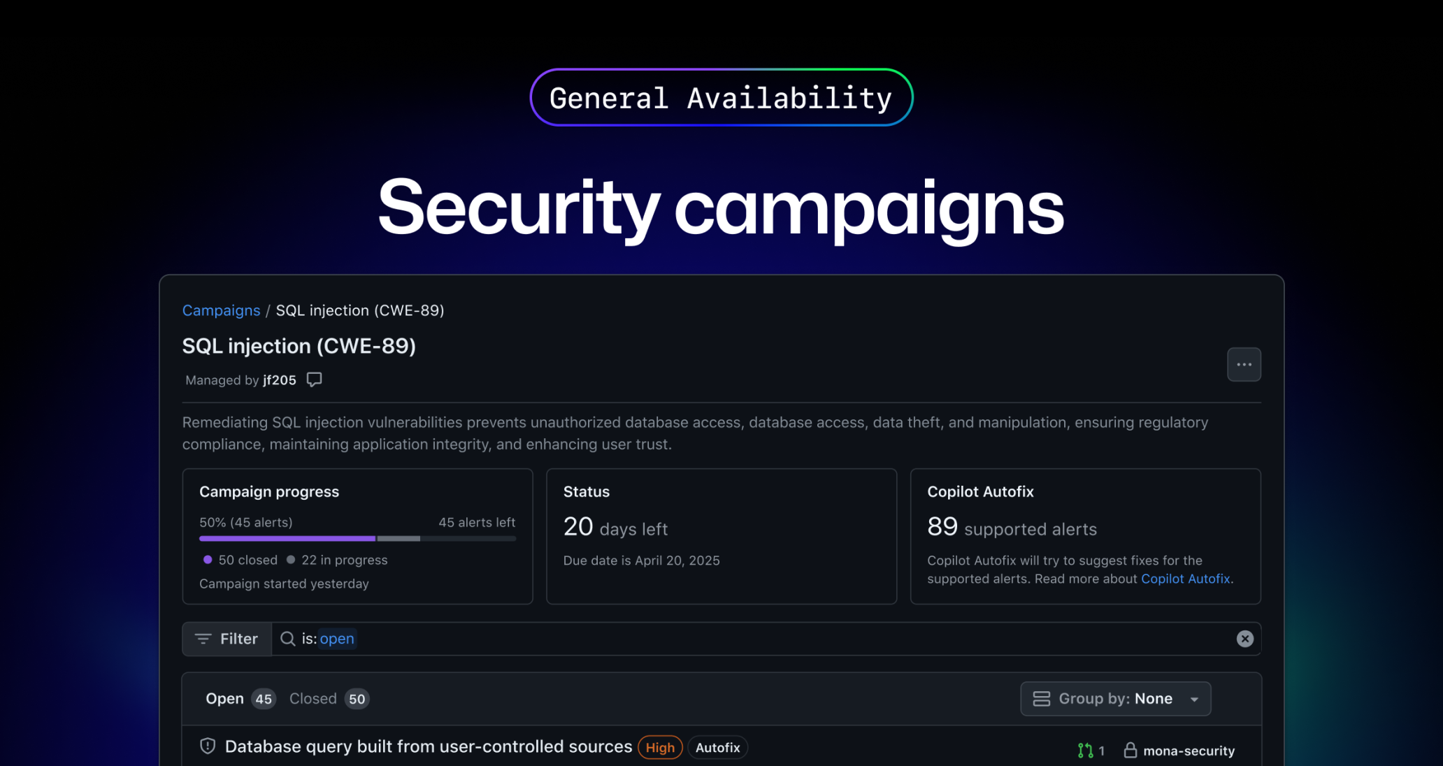Click the shield alert icon
Screen dimensions: 1443x766
point(208,746)
